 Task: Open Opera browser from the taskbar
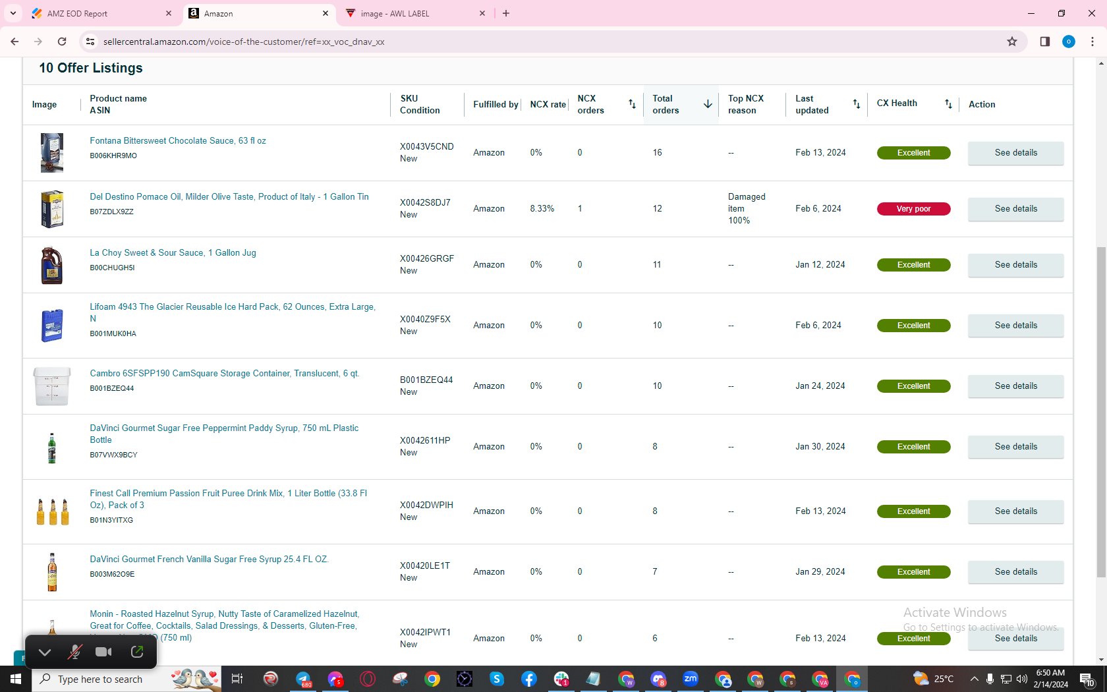[368, 679]
